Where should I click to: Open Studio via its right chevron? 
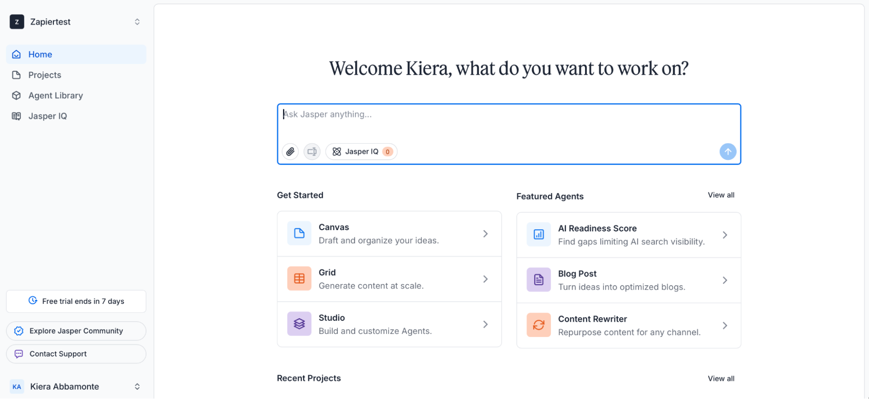[x=486, y=324]
